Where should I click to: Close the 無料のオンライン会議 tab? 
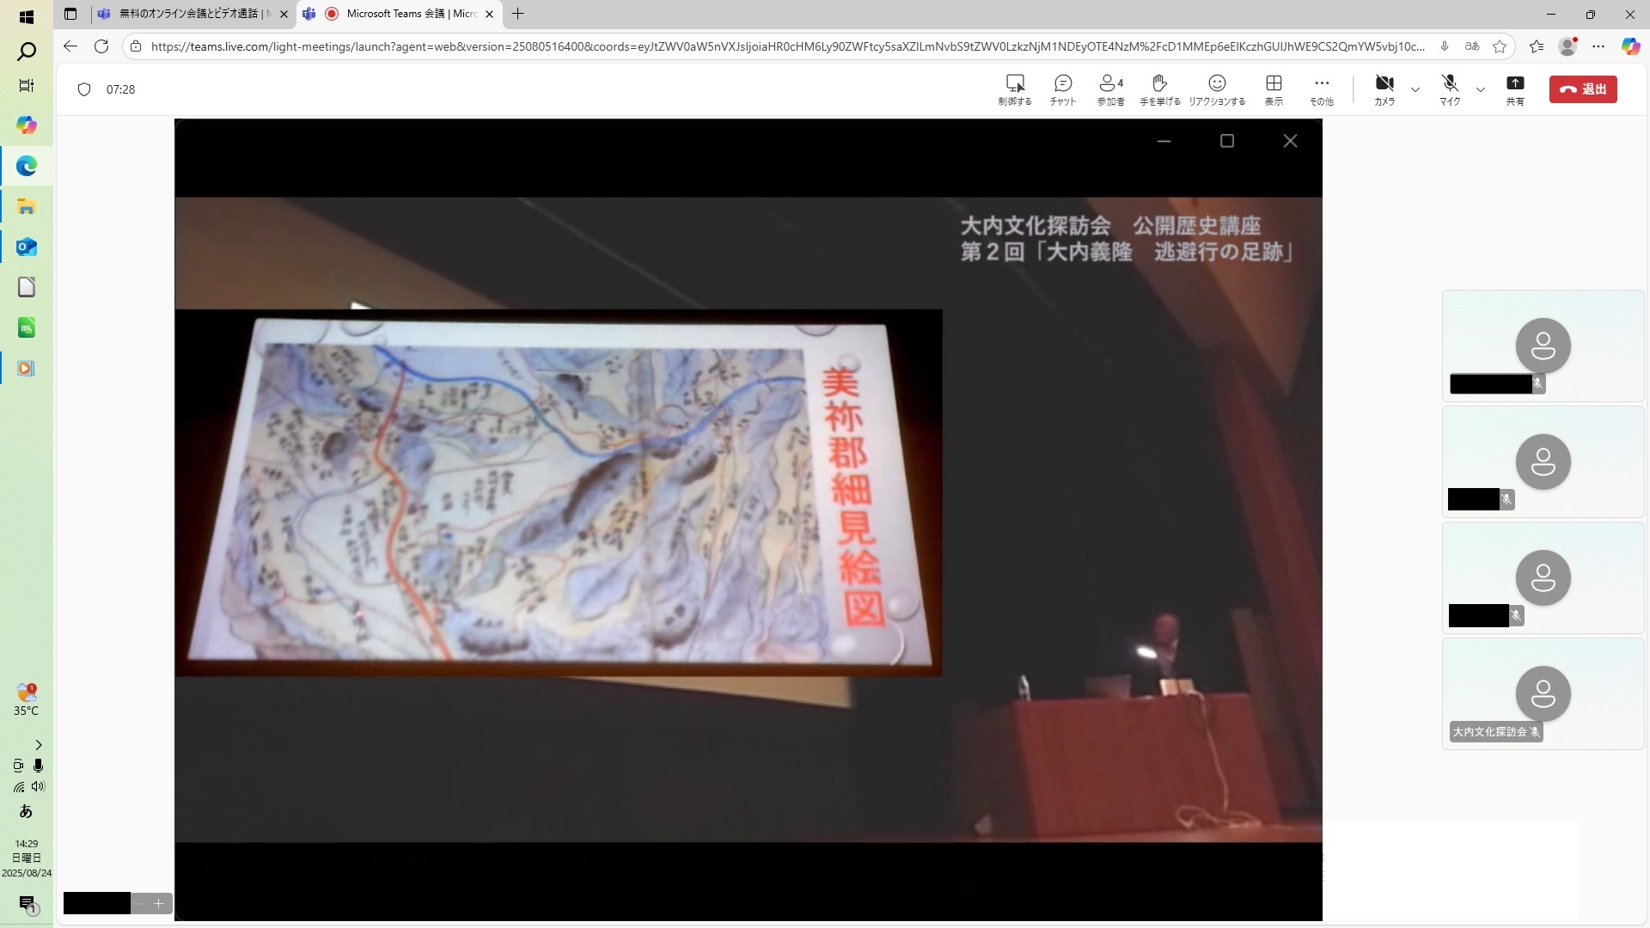click(284, 14)
